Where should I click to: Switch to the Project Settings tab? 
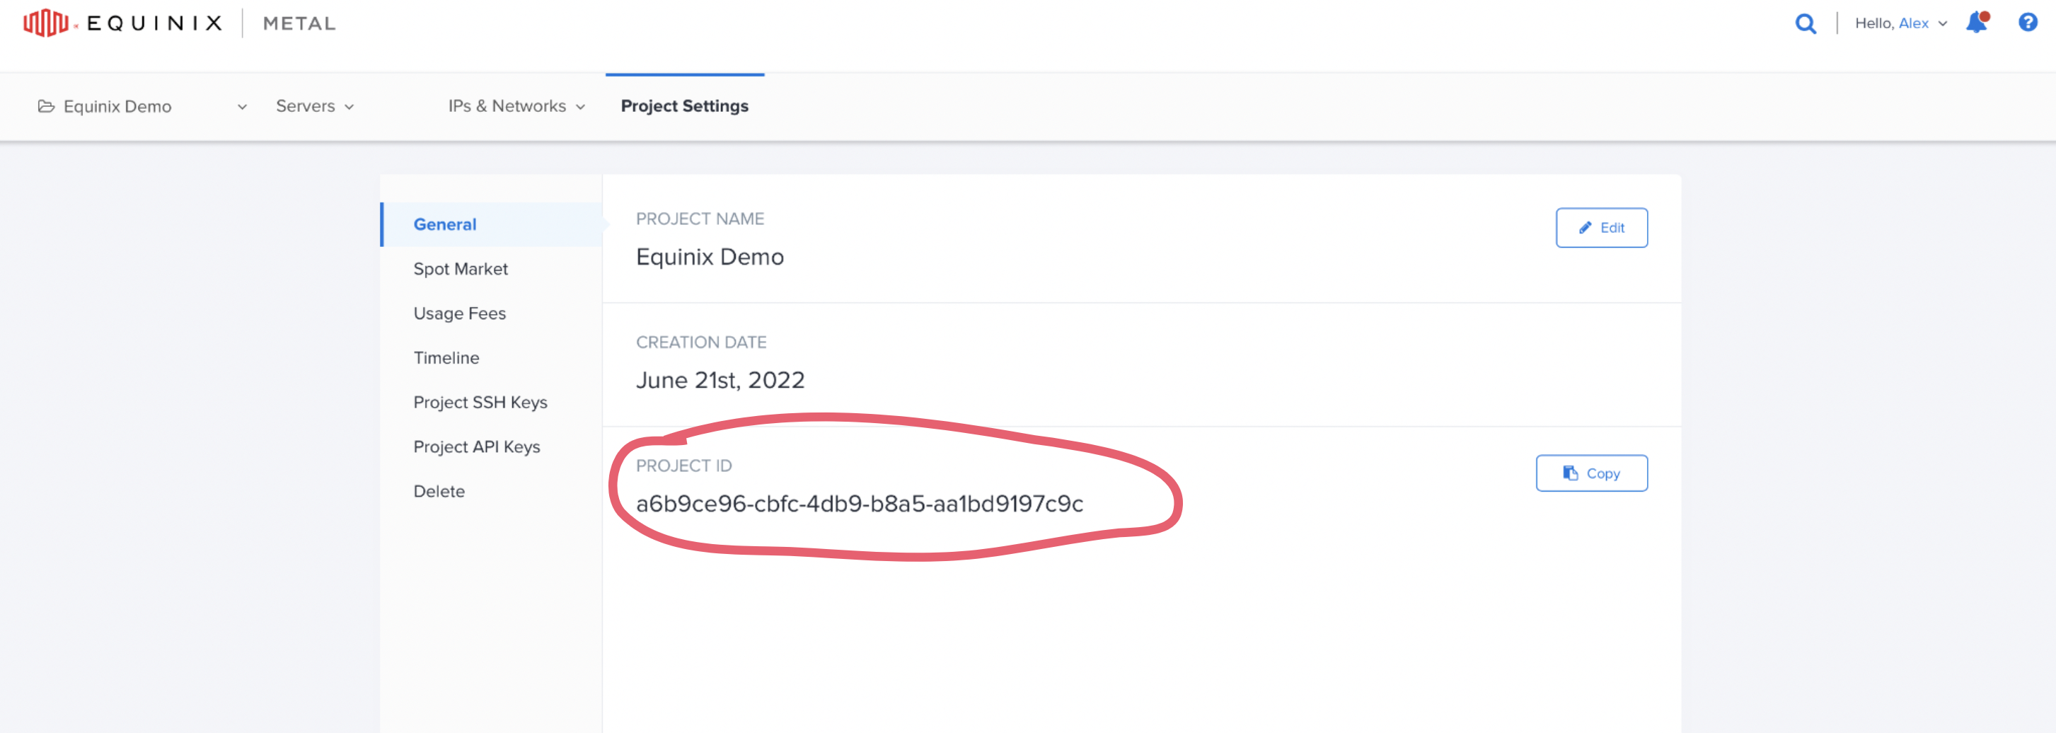pyautogui.click(x=685, y=106)
